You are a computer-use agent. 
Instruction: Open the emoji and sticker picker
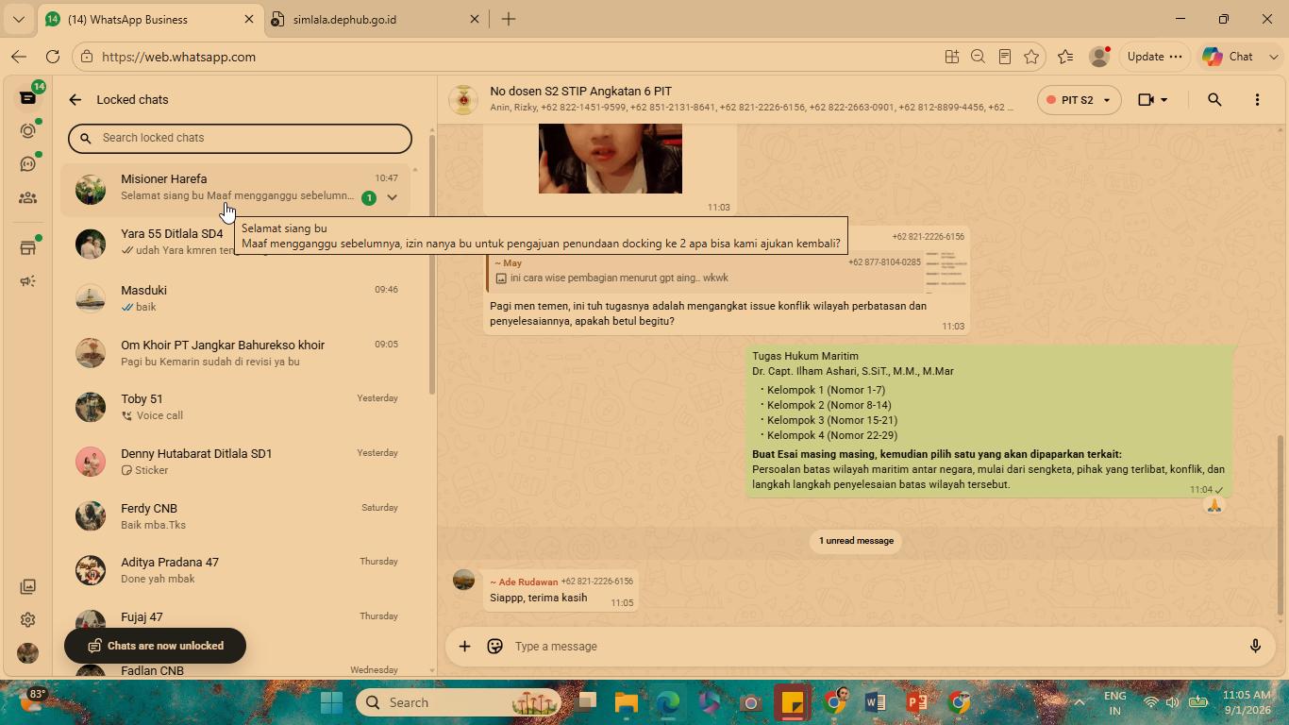(x=494, y=647)
